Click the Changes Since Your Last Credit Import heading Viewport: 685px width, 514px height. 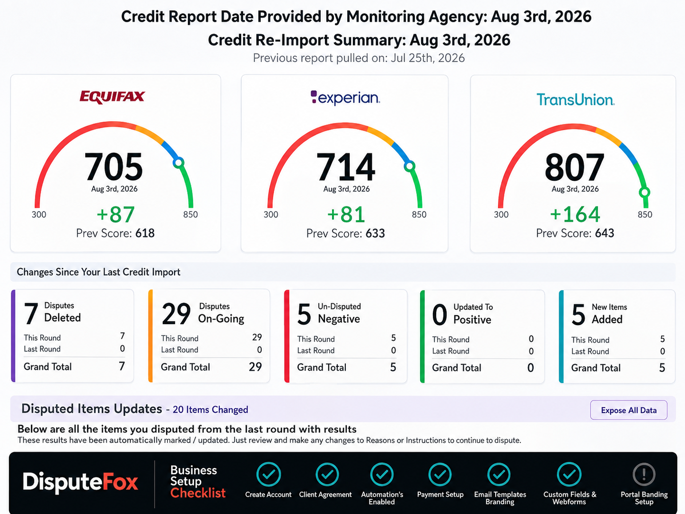[x=98, y=272]
